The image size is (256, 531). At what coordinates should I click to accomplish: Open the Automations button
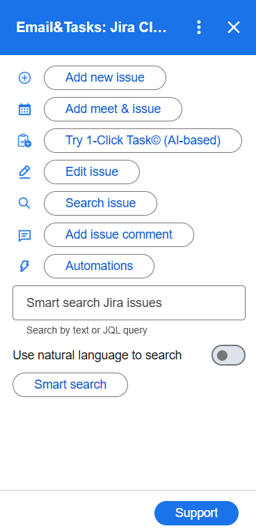coord(99,266)
